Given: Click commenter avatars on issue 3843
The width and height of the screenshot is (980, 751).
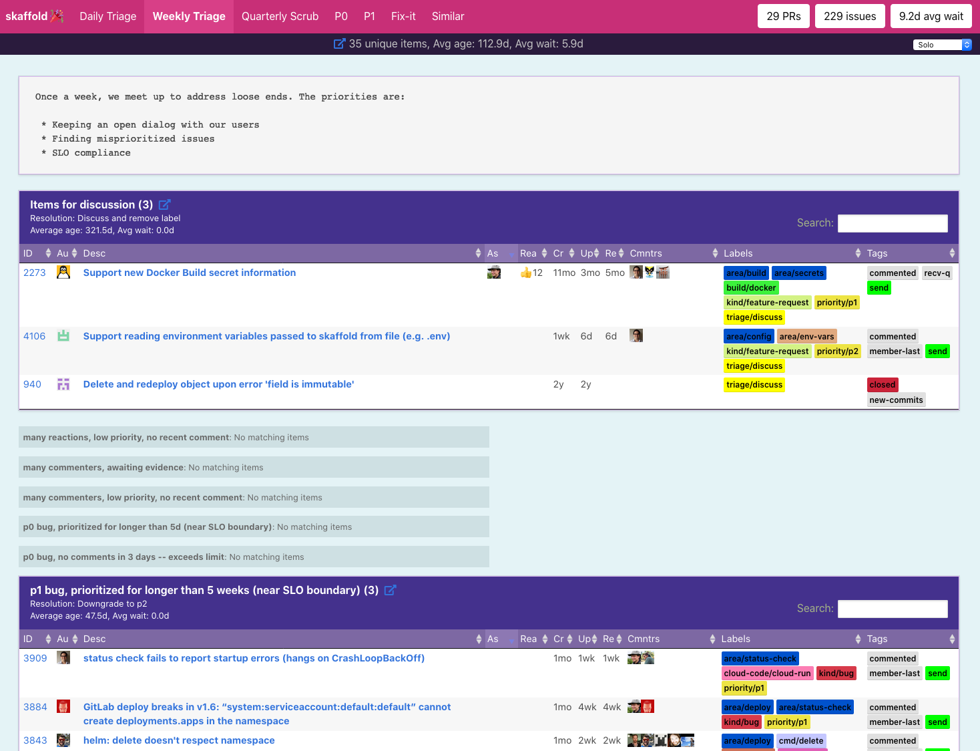Looking at the screenshot, I should (661, 740).
